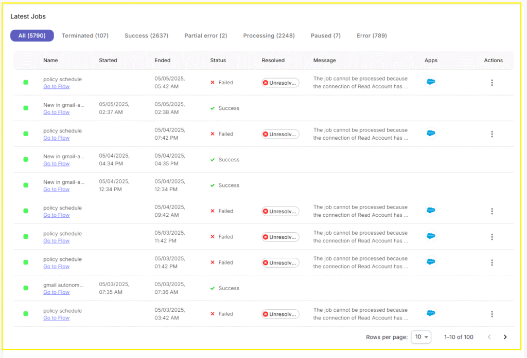527x358 pixels.
Task: Open the Success (2637) tab
Action: [146, 35]
